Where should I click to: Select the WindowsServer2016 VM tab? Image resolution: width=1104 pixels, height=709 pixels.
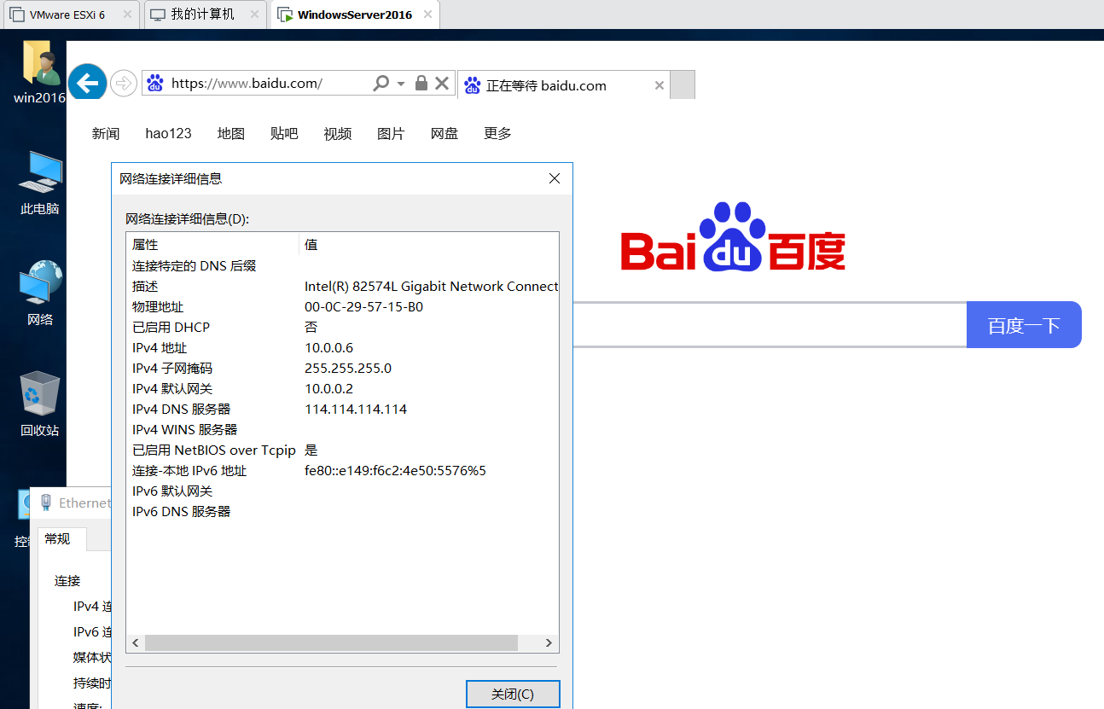[x=355, y=15]
